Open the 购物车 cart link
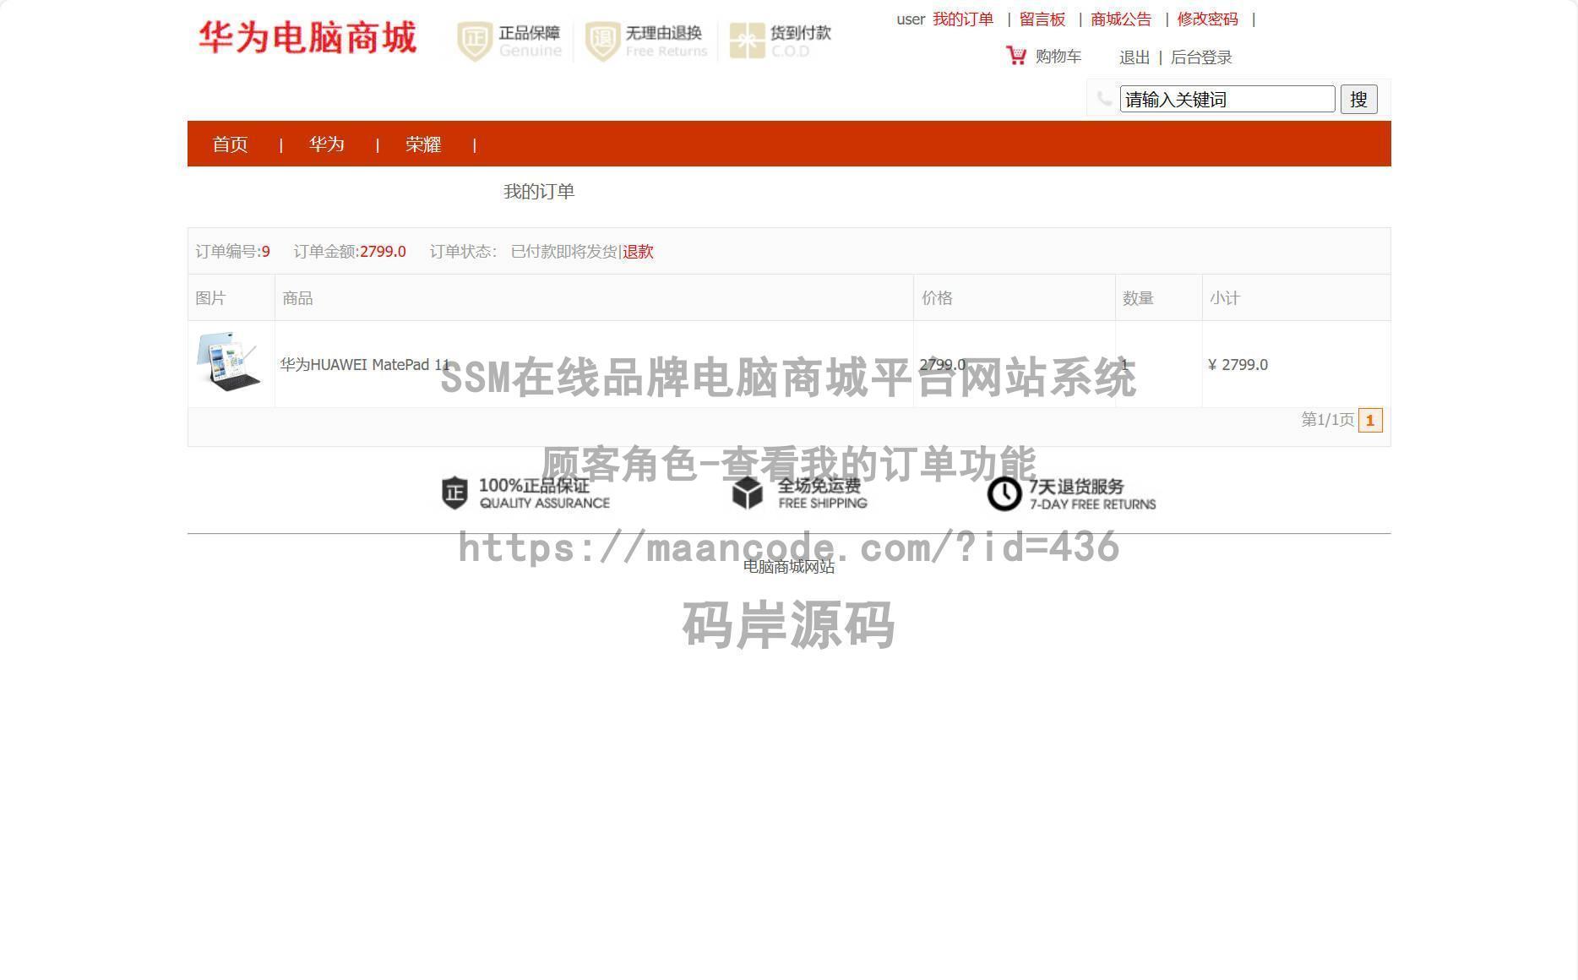Screen dimensions: 1578x980 pyautogui.click(x=1058, y=57)
